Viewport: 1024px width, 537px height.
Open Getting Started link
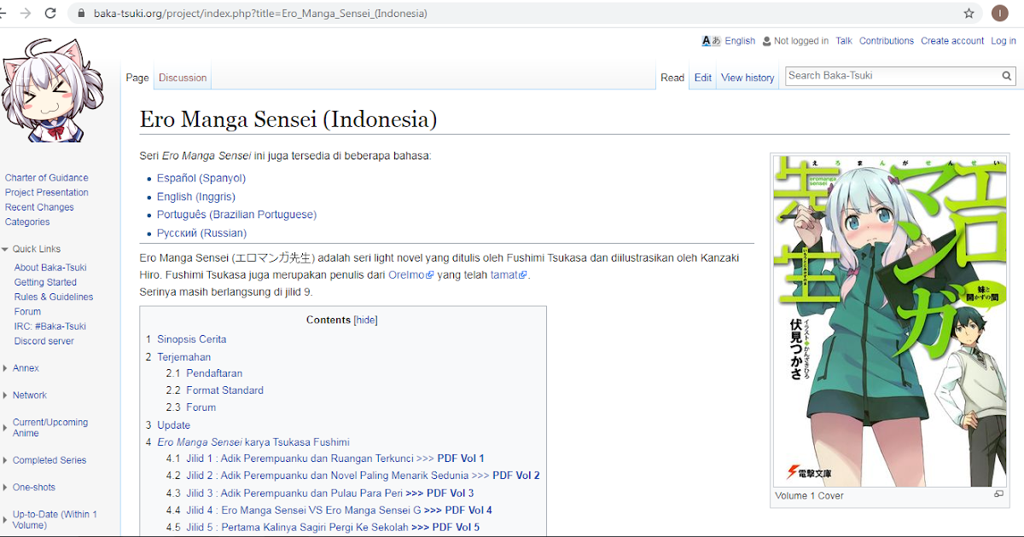point(45,282)
